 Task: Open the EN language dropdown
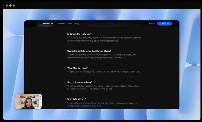pos(152,24)
